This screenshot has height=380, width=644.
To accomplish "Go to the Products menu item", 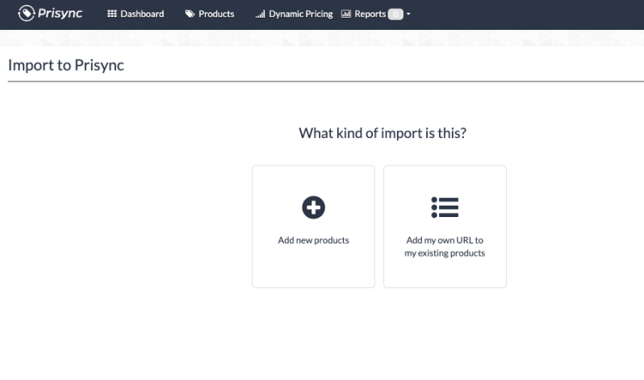I will click(210, 14).
